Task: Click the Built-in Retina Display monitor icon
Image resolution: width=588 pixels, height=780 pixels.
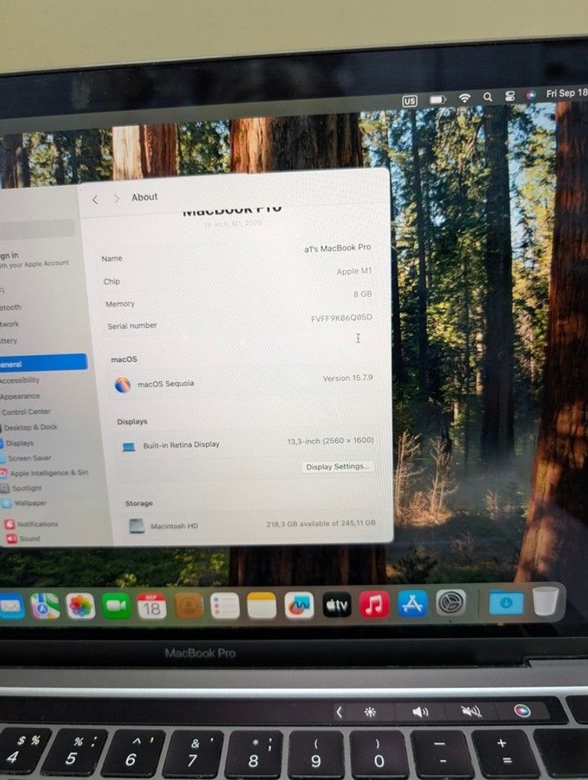Action: tap(129, 447)
